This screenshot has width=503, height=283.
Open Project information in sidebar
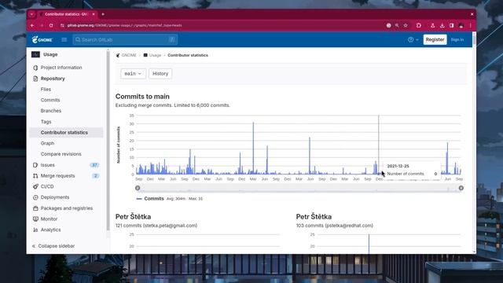[61, 68]
